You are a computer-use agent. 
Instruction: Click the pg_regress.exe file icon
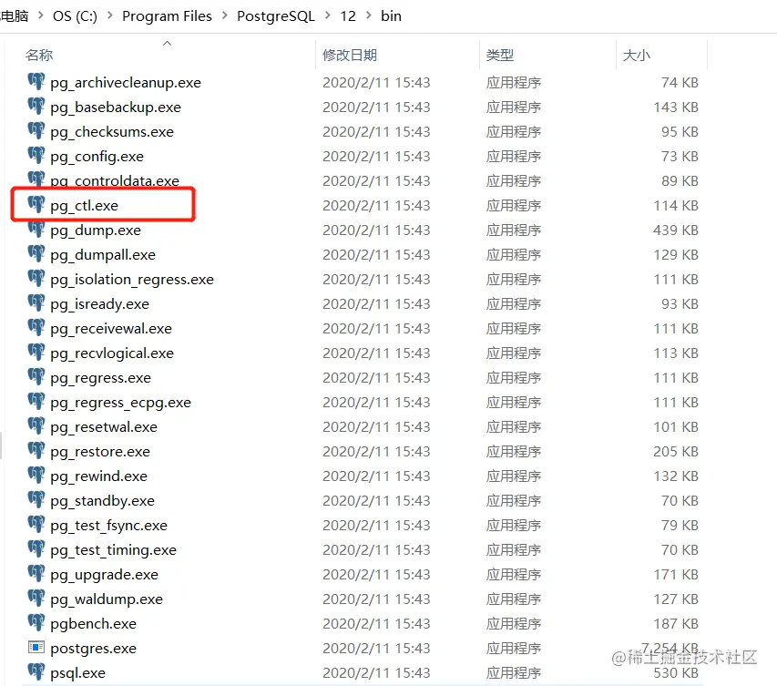point(36,376)
